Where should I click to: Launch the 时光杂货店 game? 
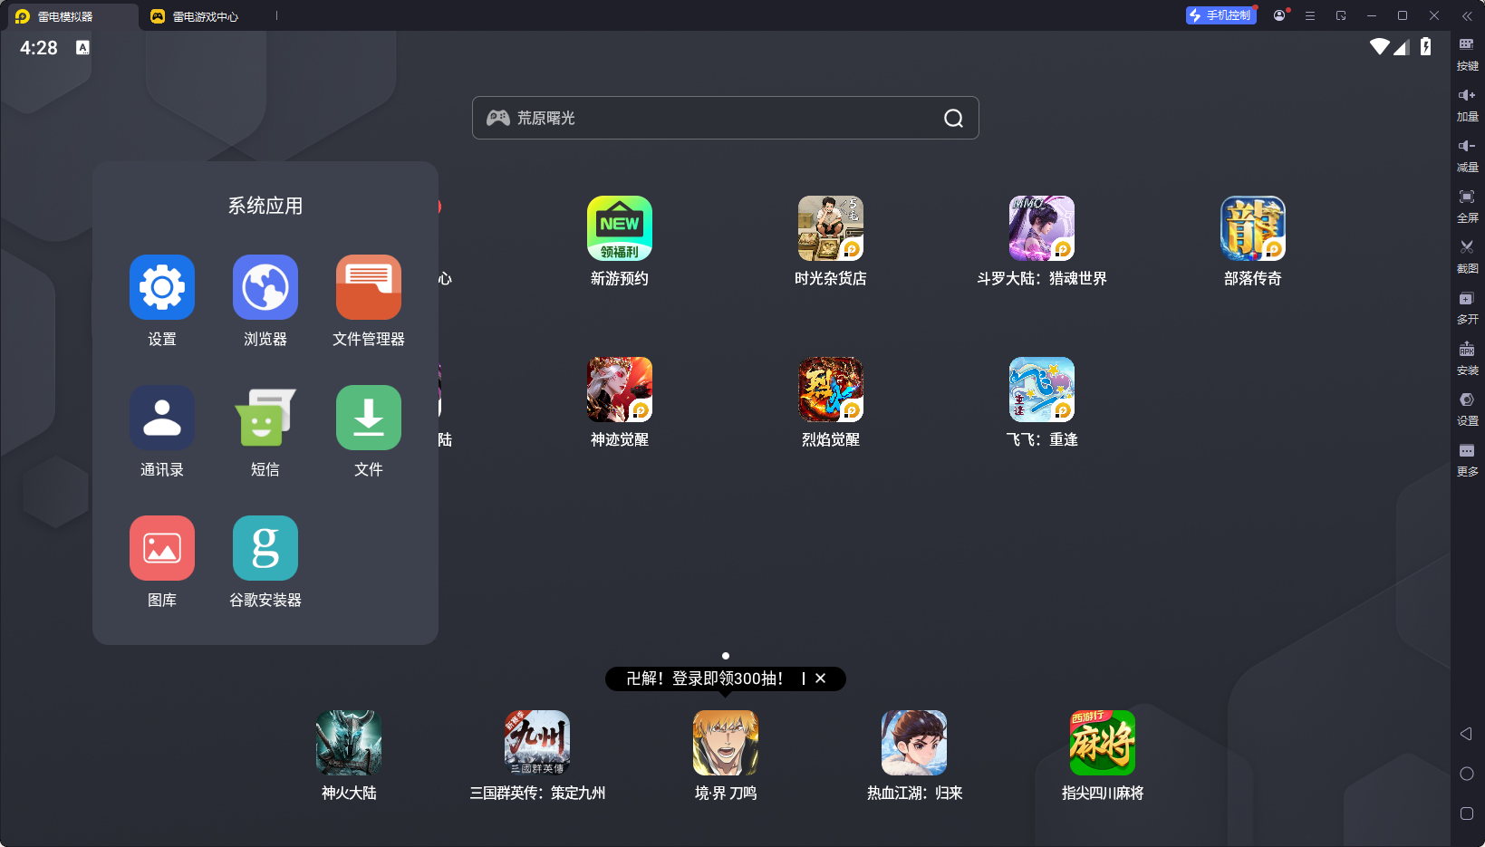click(x=830, y=229)
